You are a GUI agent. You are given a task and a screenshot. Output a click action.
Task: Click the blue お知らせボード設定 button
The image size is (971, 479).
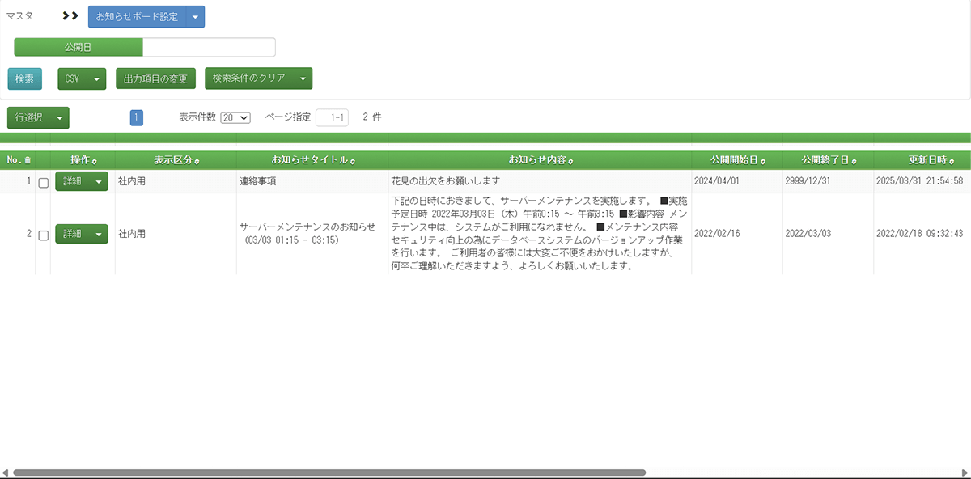(x=137, y=16)
